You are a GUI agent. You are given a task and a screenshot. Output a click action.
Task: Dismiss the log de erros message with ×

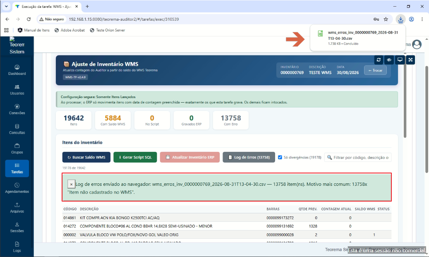71,184
